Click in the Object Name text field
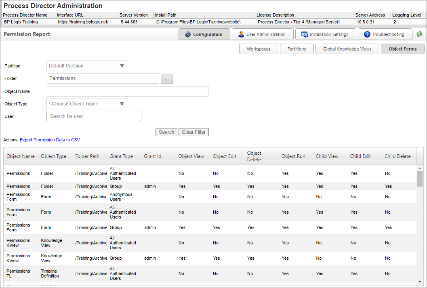 tap(127, 91)
